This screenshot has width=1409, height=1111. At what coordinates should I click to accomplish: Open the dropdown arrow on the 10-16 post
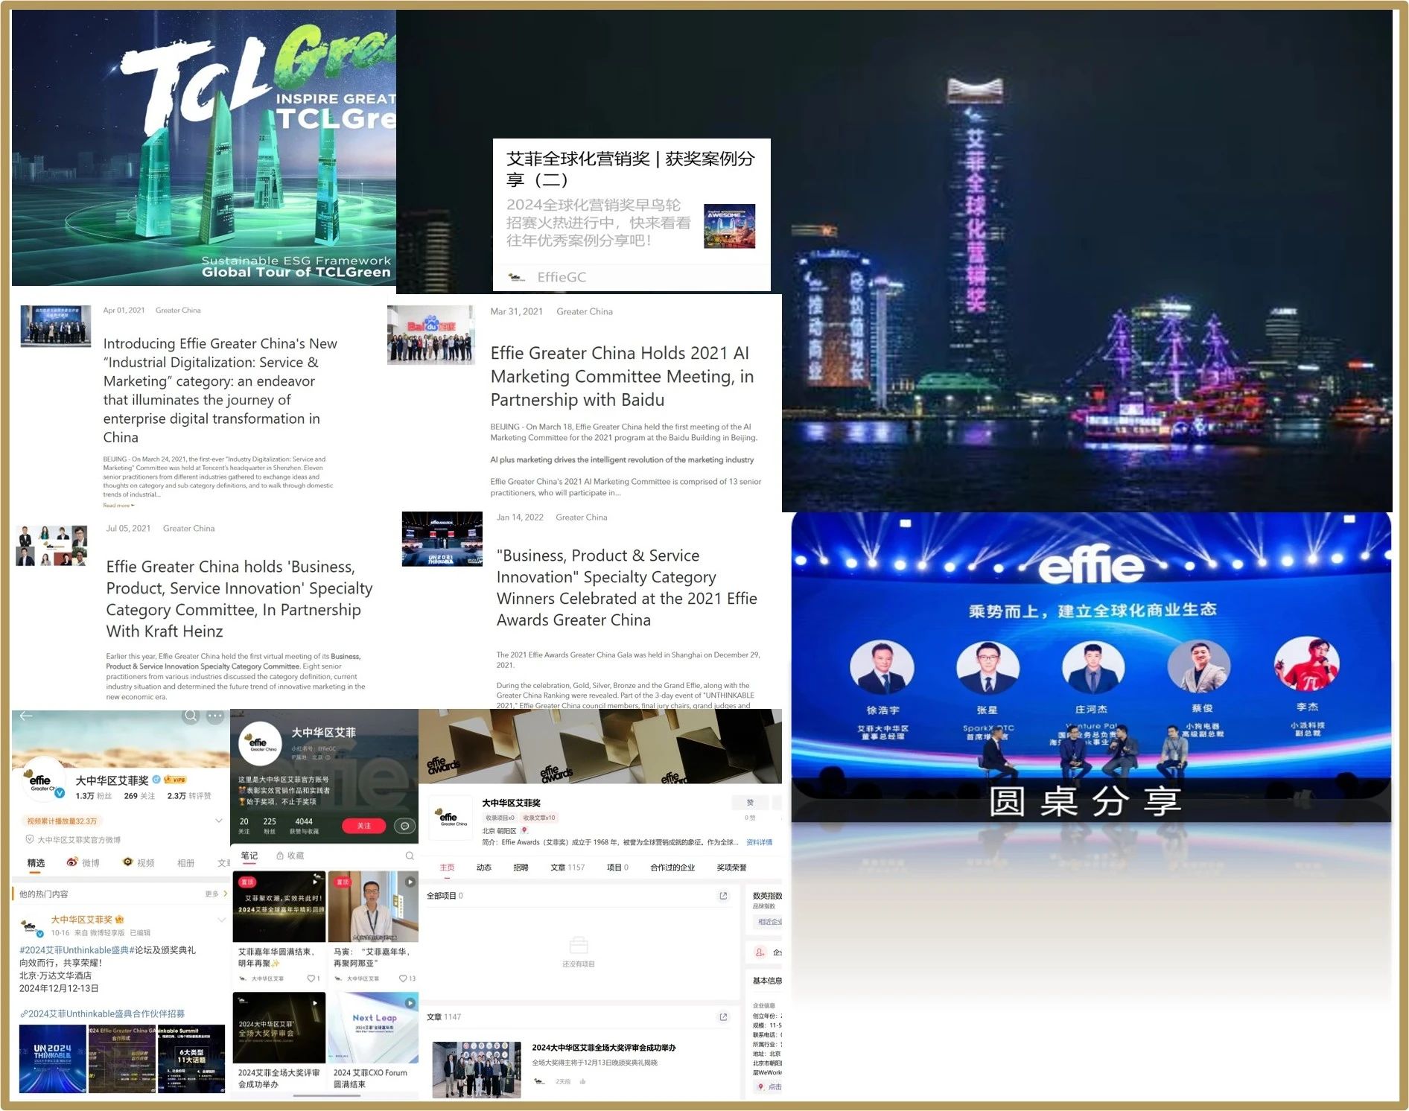(221, 920)
